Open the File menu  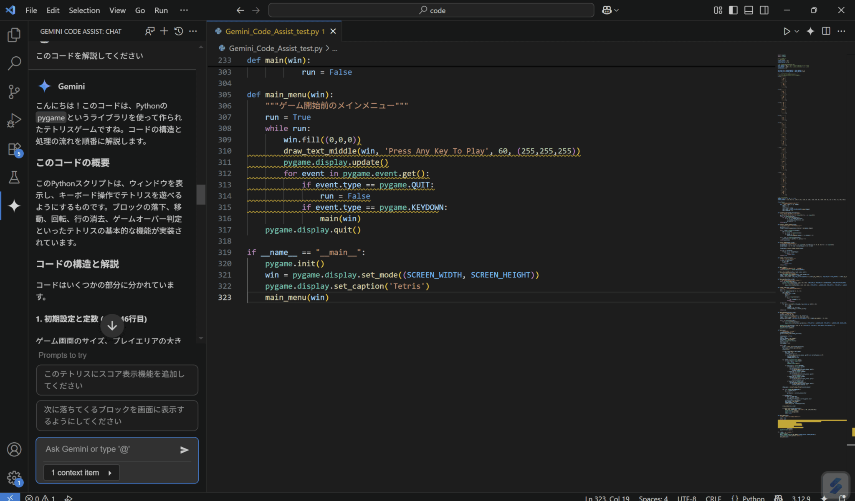[31, 10]
